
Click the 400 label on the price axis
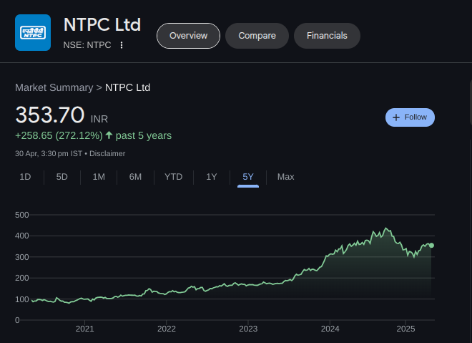click(x=22, y=236)
